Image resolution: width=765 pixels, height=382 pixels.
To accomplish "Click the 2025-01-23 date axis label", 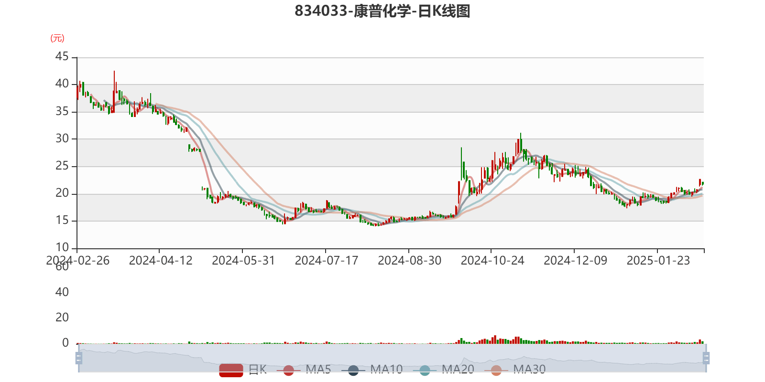I will click(658, 260).
